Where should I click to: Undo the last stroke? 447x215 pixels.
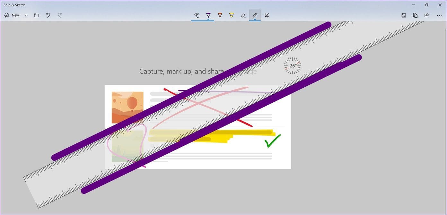click(x=48, y=15)
